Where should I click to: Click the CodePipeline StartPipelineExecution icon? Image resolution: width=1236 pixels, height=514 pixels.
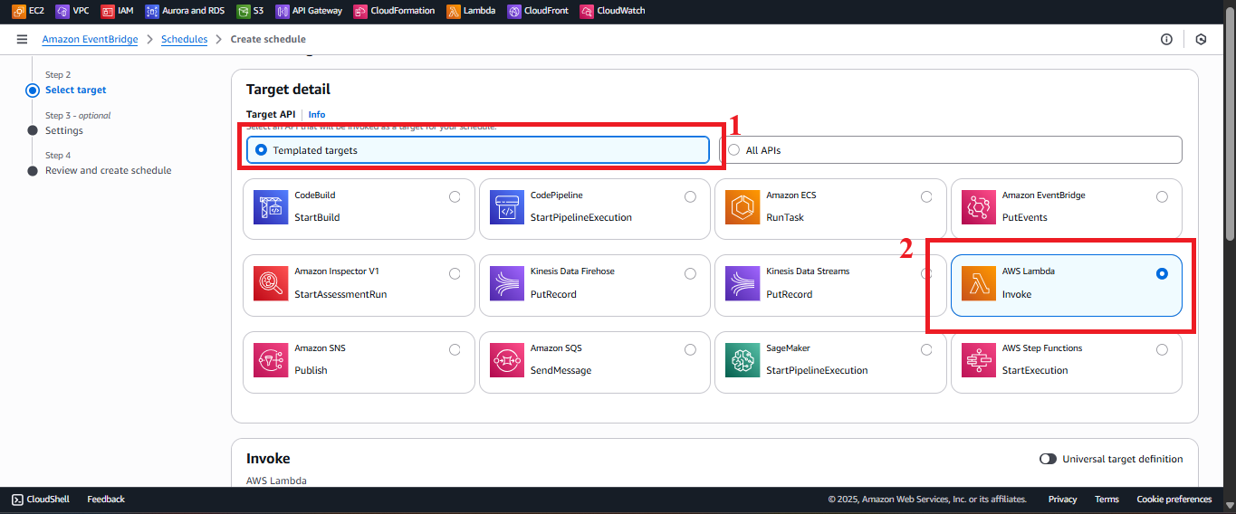click(x=506, y=208)
